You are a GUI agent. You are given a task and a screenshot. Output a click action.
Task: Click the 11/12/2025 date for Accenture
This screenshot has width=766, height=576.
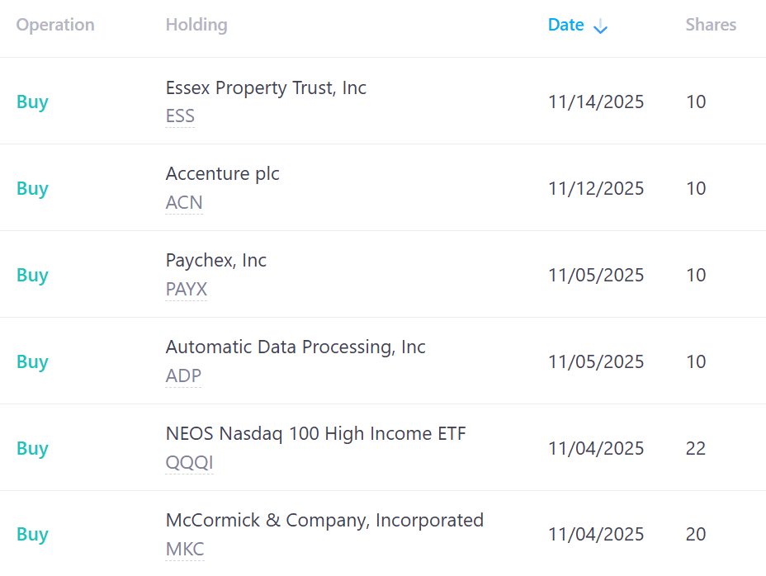point(596,189)
